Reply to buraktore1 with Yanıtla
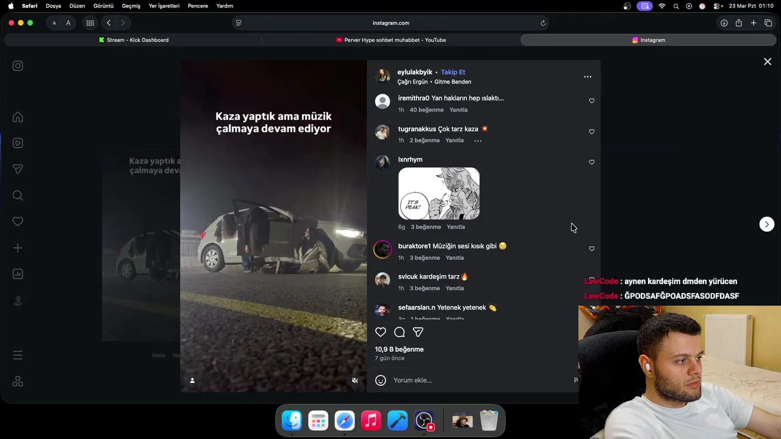The width and height of the screenshot is (781, 439). (455, 258)
